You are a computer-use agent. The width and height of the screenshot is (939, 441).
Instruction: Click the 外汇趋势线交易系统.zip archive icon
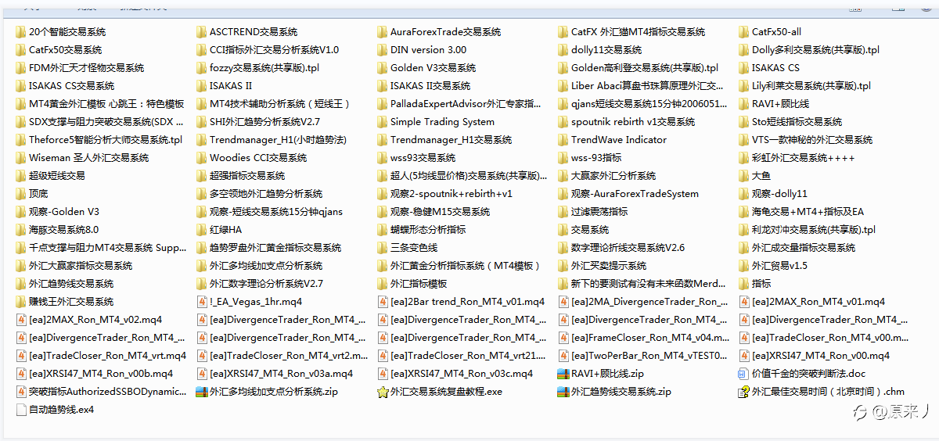pos(563,392)
